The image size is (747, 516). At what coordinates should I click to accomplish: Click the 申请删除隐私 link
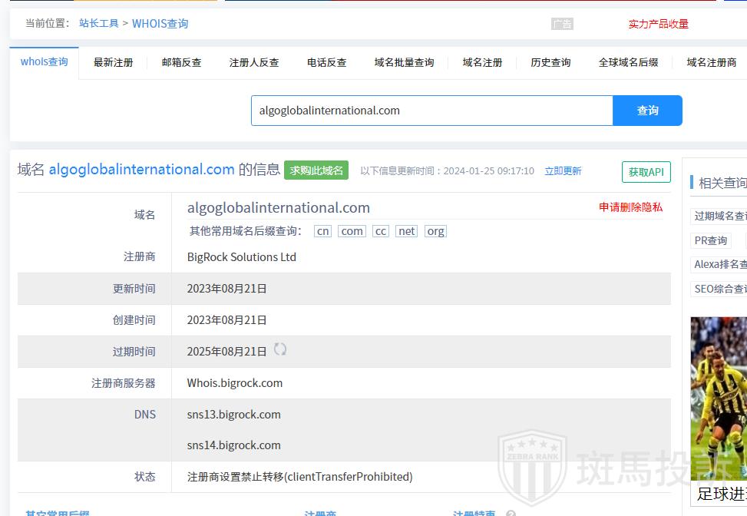pos(630,207)
